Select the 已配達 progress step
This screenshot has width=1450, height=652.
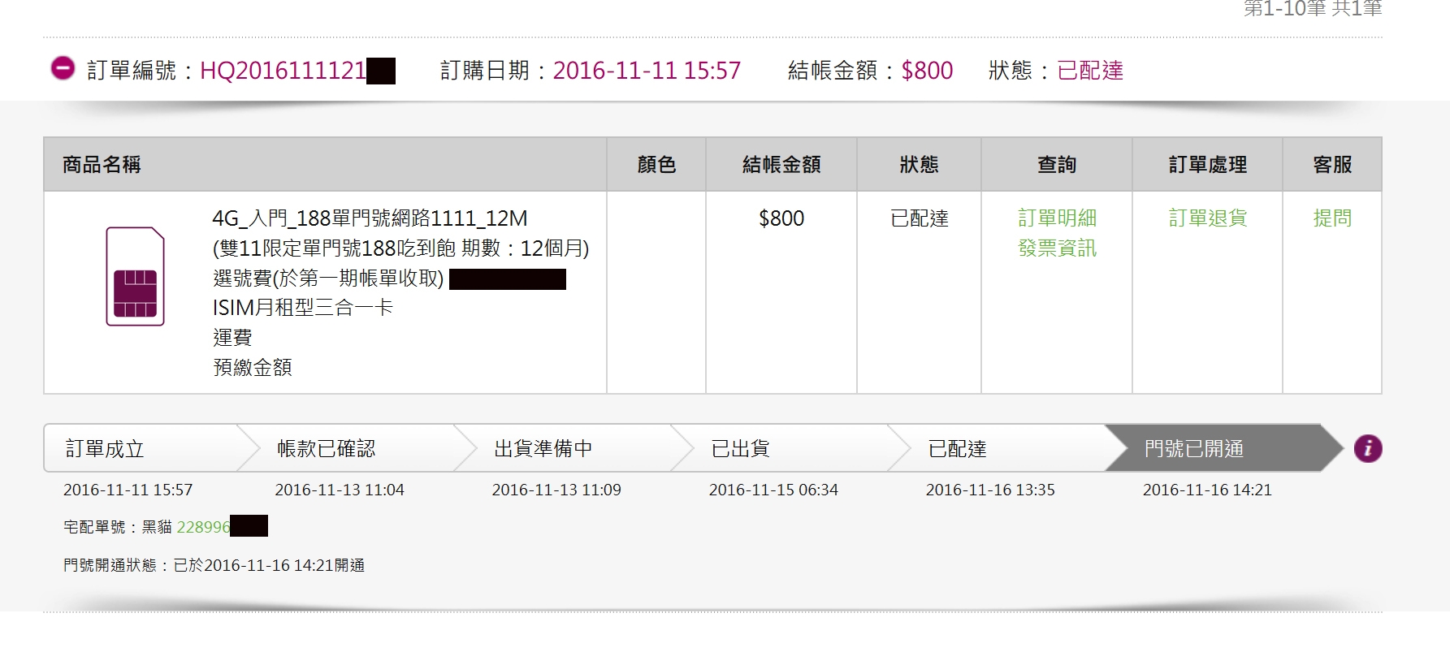coord(957,448)
